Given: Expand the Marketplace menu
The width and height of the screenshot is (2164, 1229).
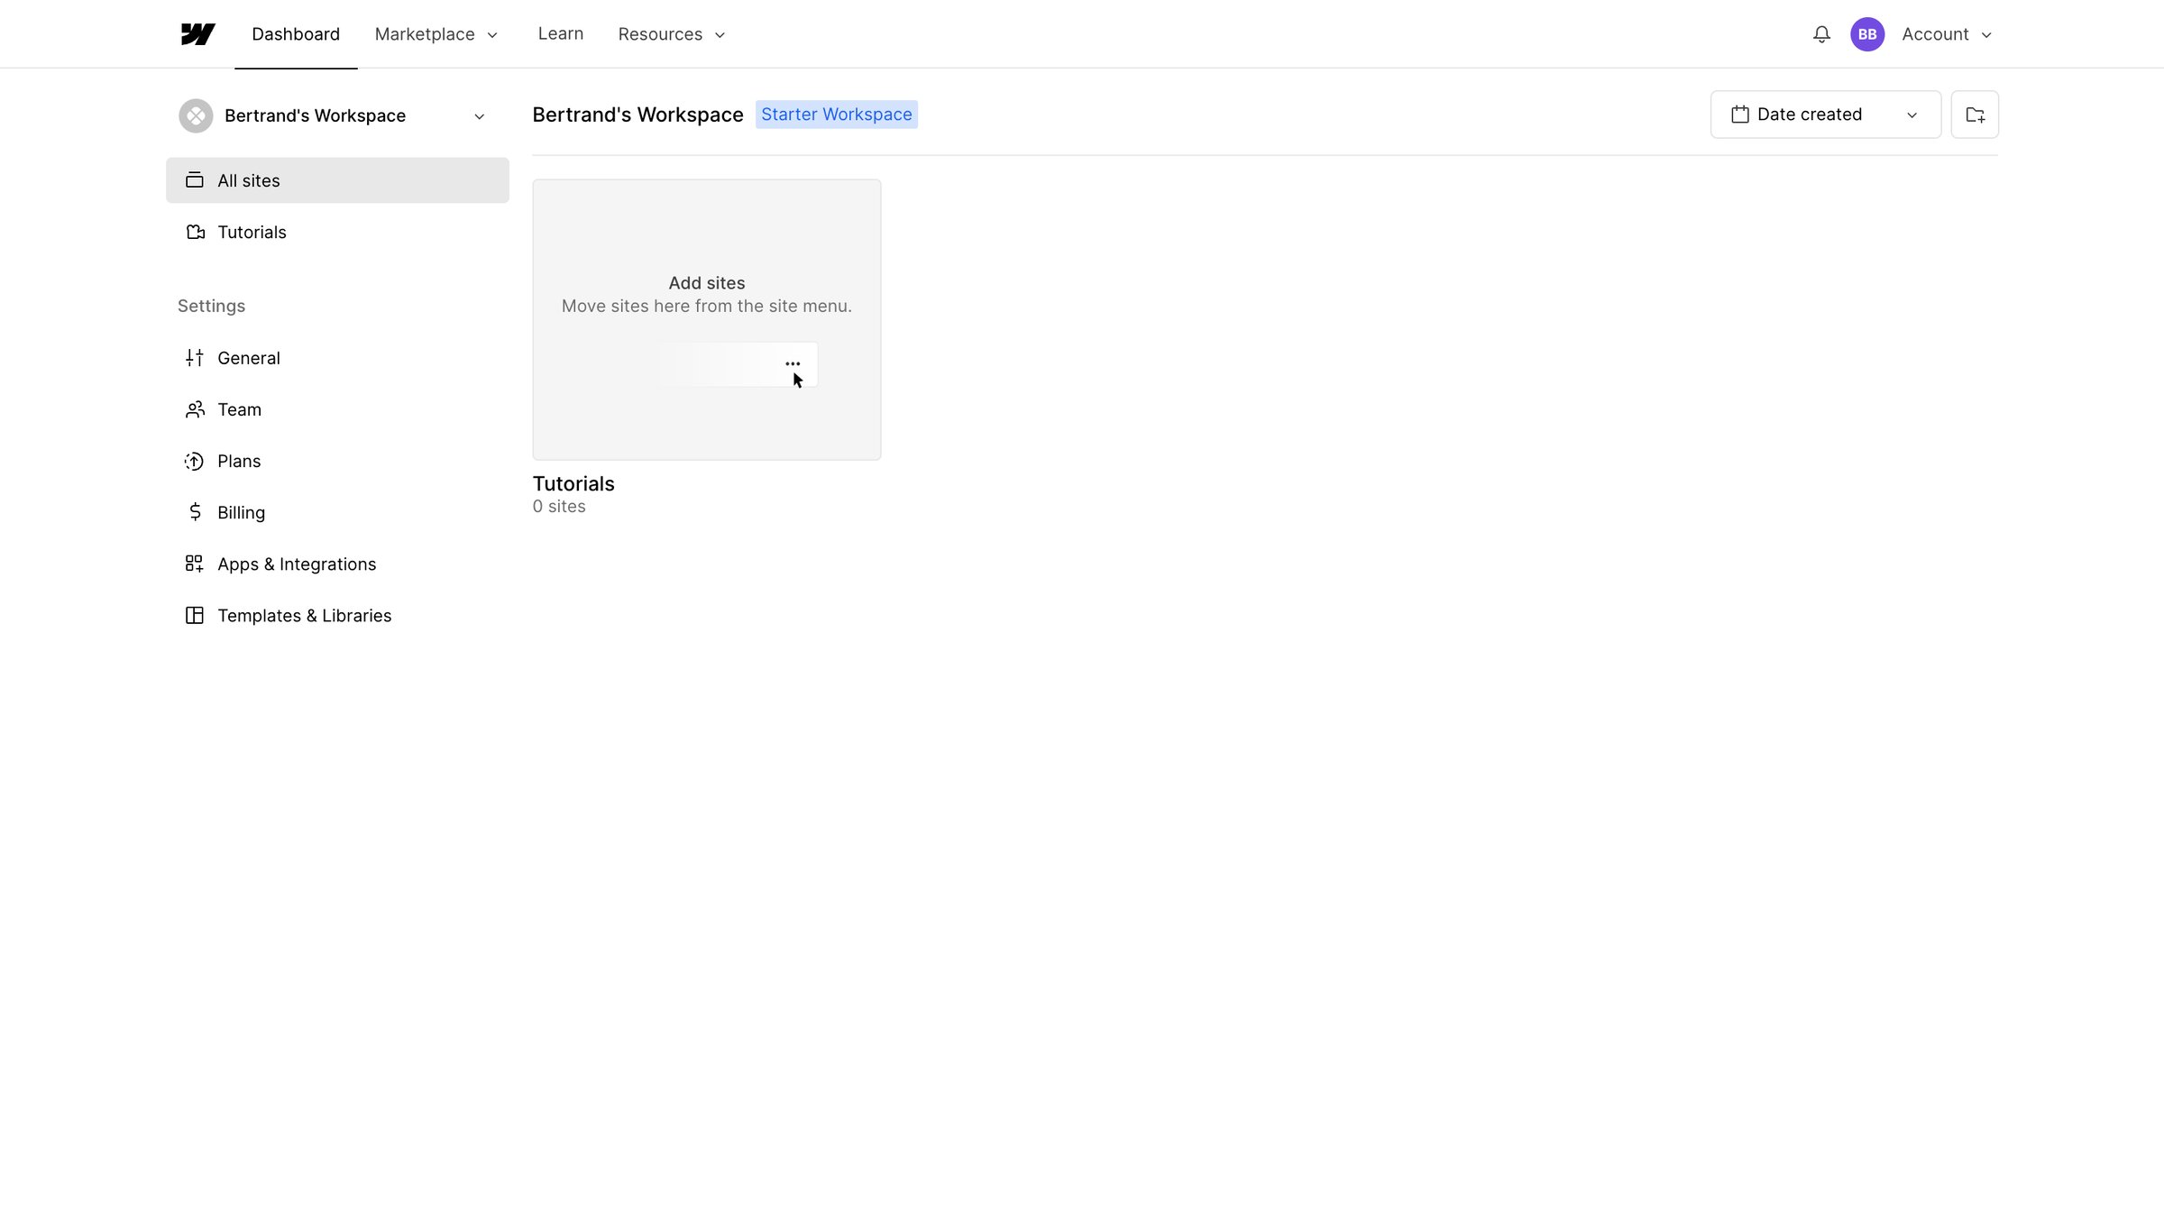Looking at the screenshot, I should coord(436,34).
